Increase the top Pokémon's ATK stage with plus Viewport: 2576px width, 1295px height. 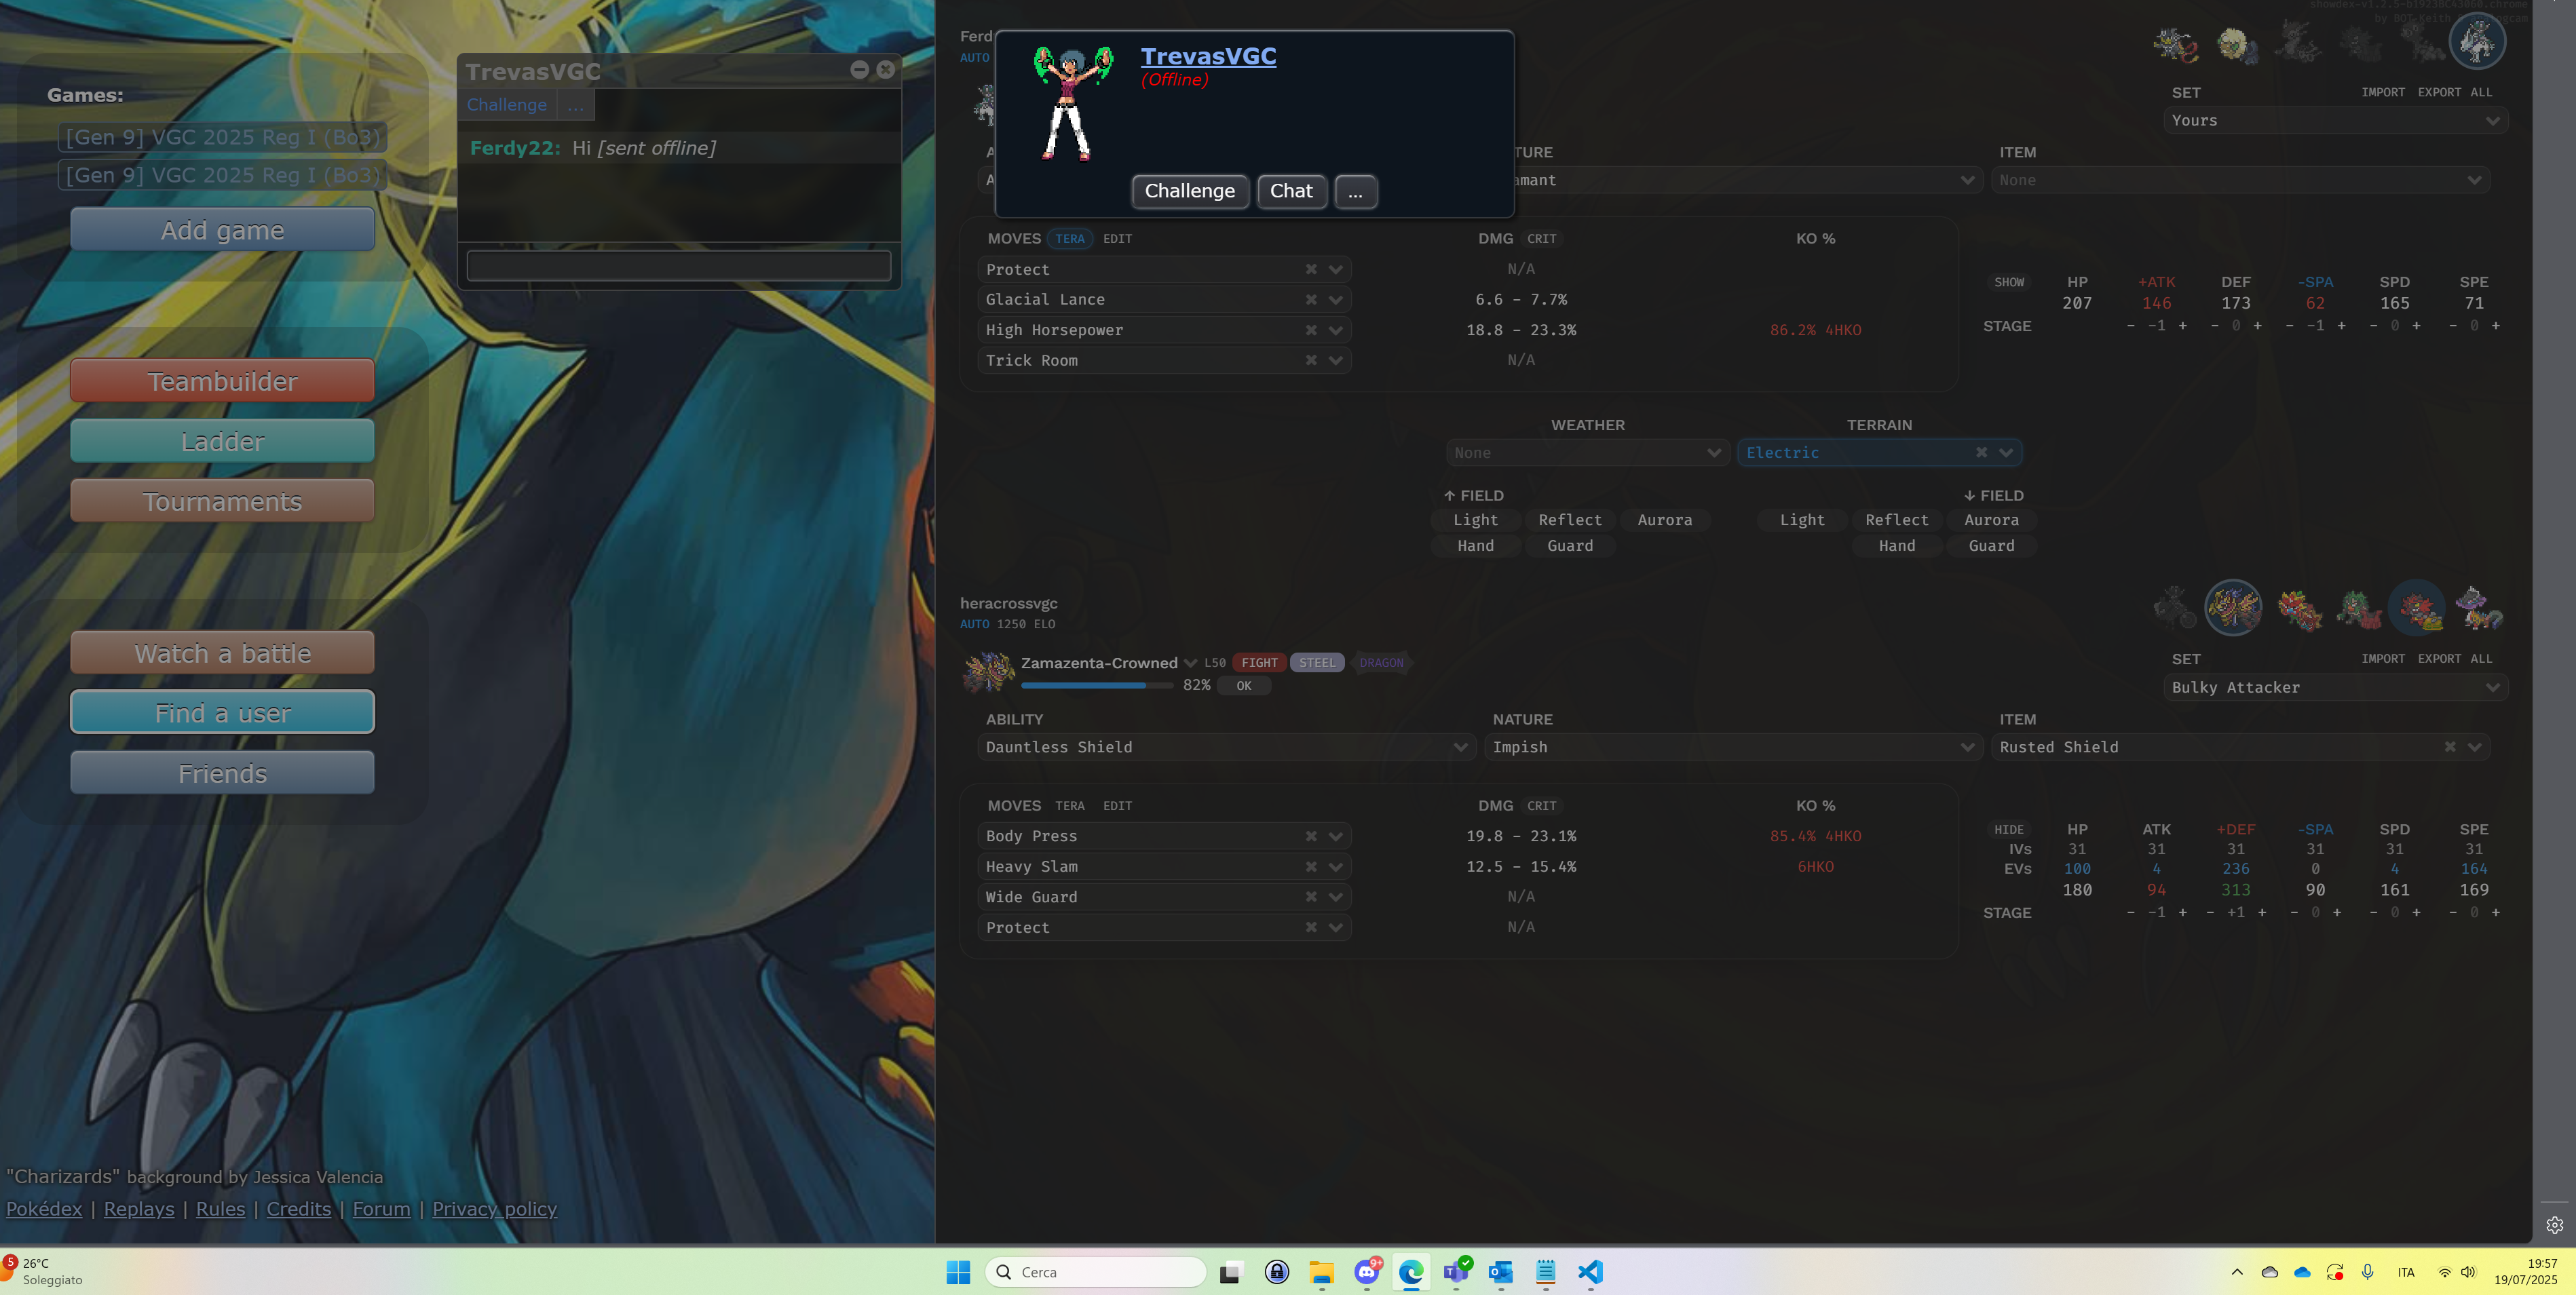point(2183,326)
